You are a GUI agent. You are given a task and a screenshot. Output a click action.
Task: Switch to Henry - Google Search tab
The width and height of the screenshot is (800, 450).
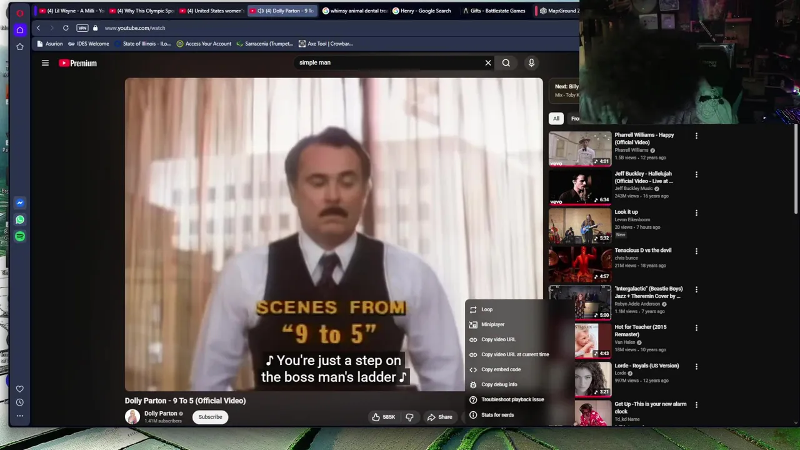pos(424,11)
